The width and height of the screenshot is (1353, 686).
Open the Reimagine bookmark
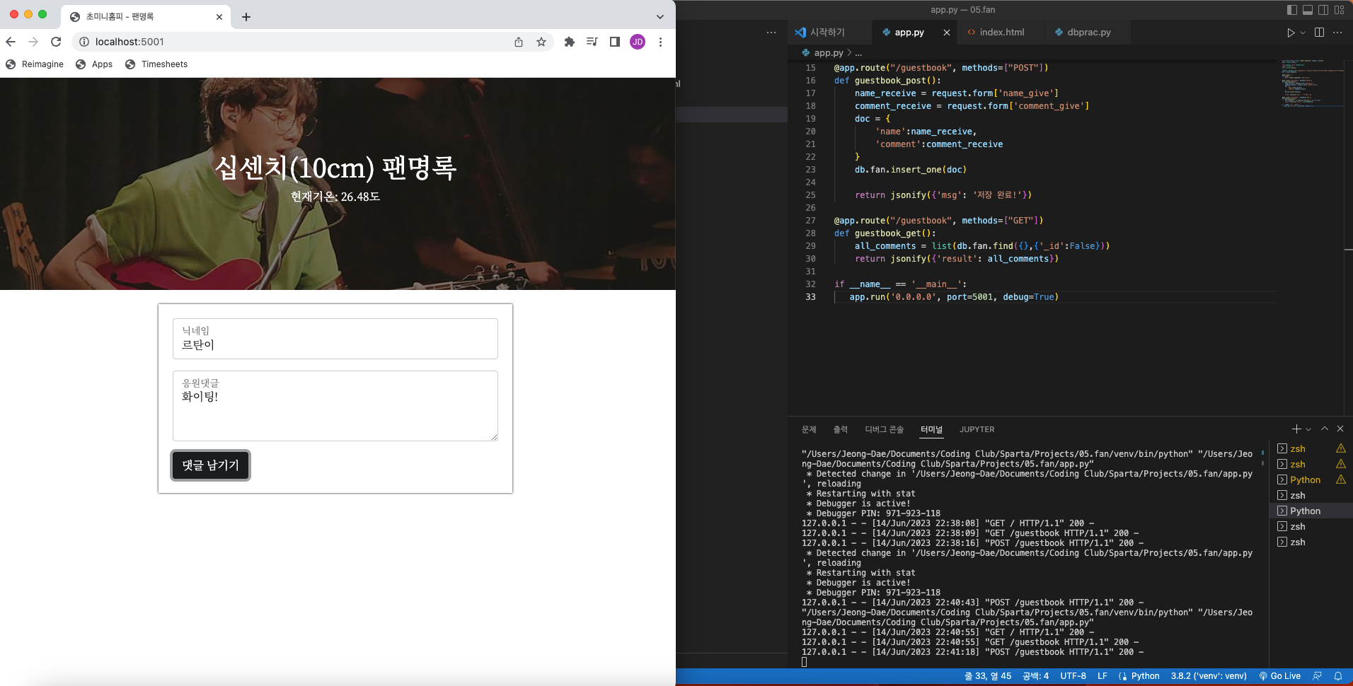(x=35, y=64)
